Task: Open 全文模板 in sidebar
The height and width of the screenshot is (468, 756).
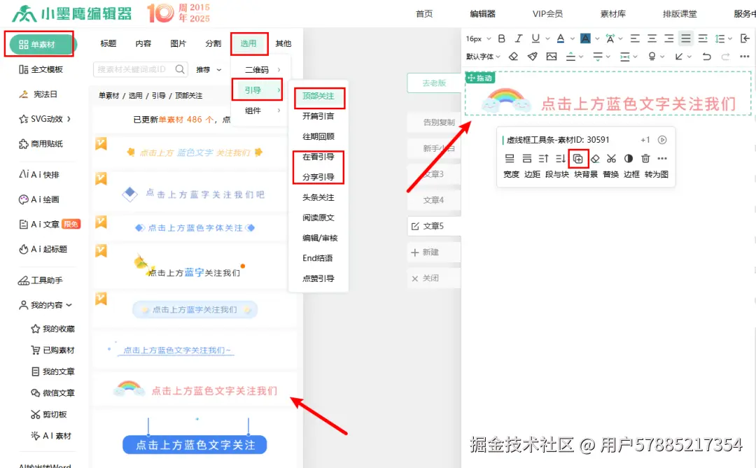Action: click(x=41, y=69)
